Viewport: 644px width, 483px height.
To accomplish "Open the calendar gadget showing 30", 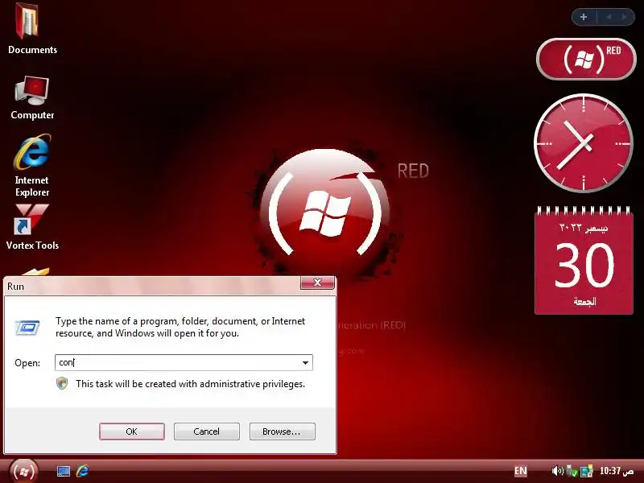I will (584, 260).
